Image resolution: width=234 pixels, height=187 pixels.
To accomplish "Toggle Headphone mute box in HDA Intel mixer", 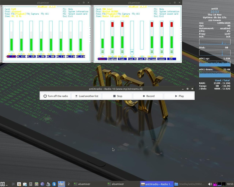I will click(112, 52).
